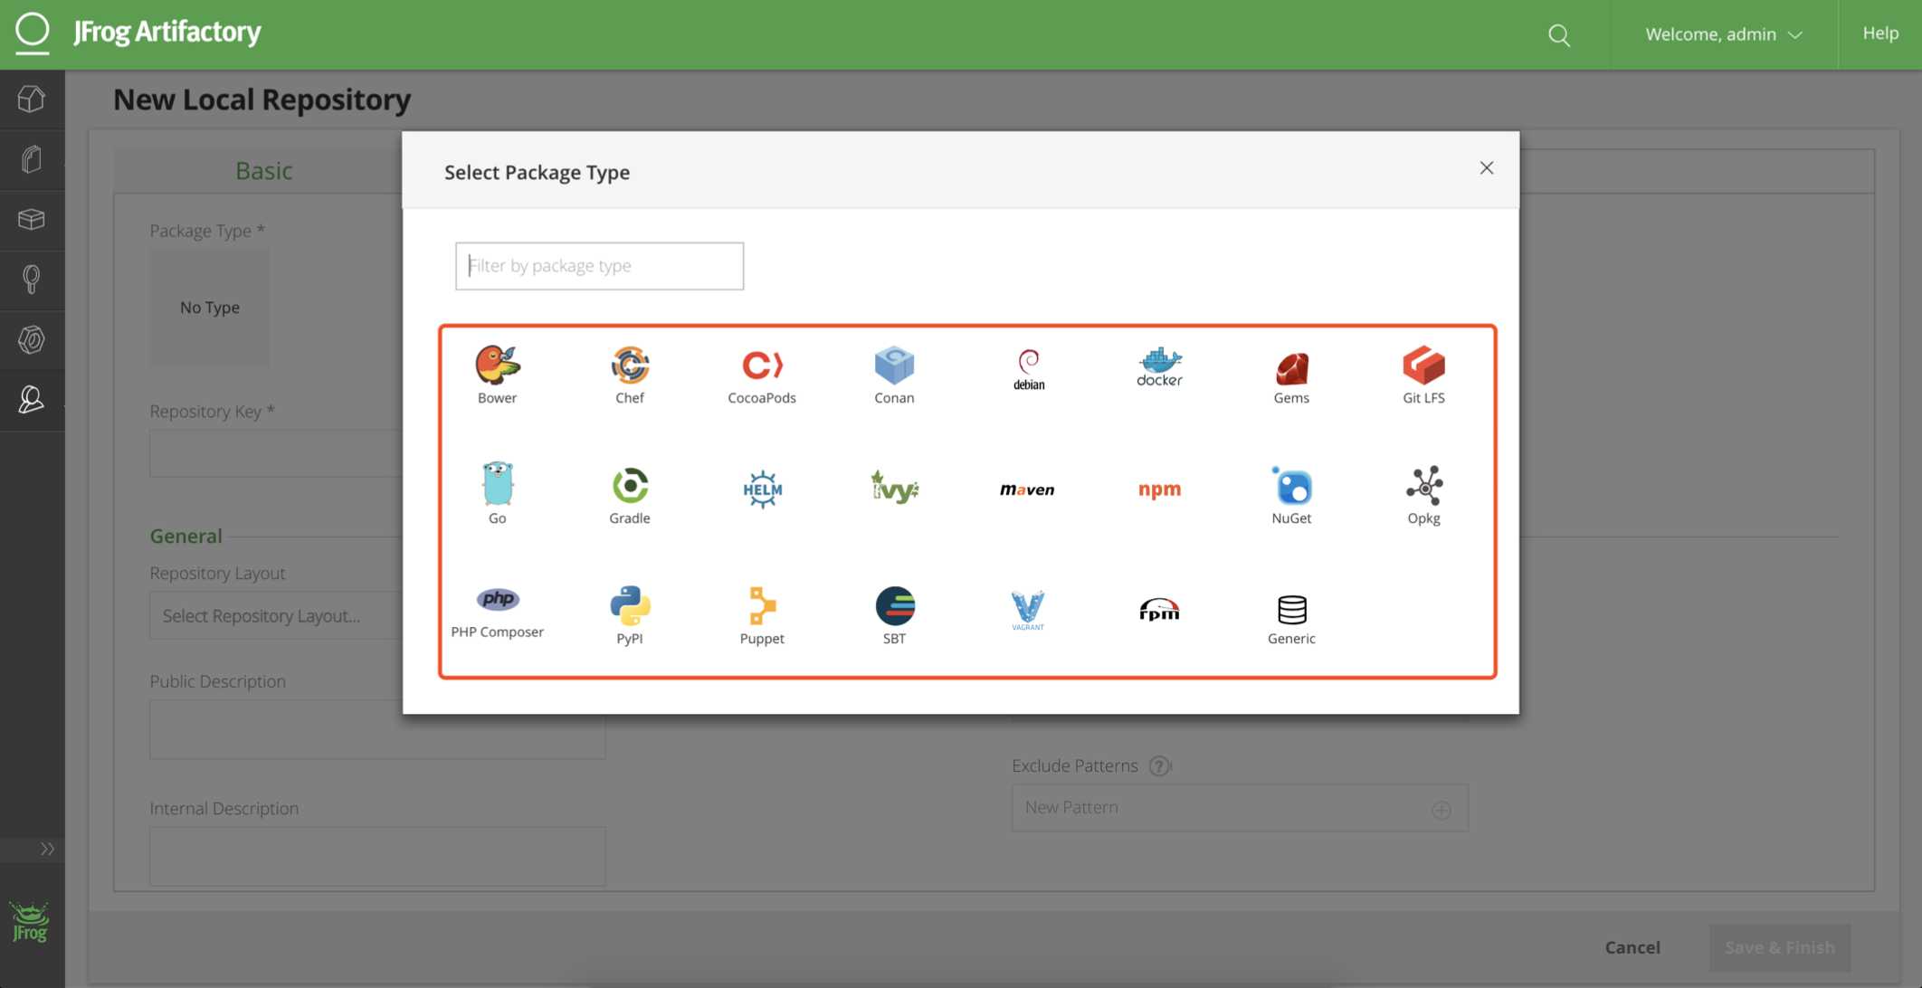Add exclude pattern with plus icon
The height and width of the screenshot is (988, 1922).
coord(1441,811)
